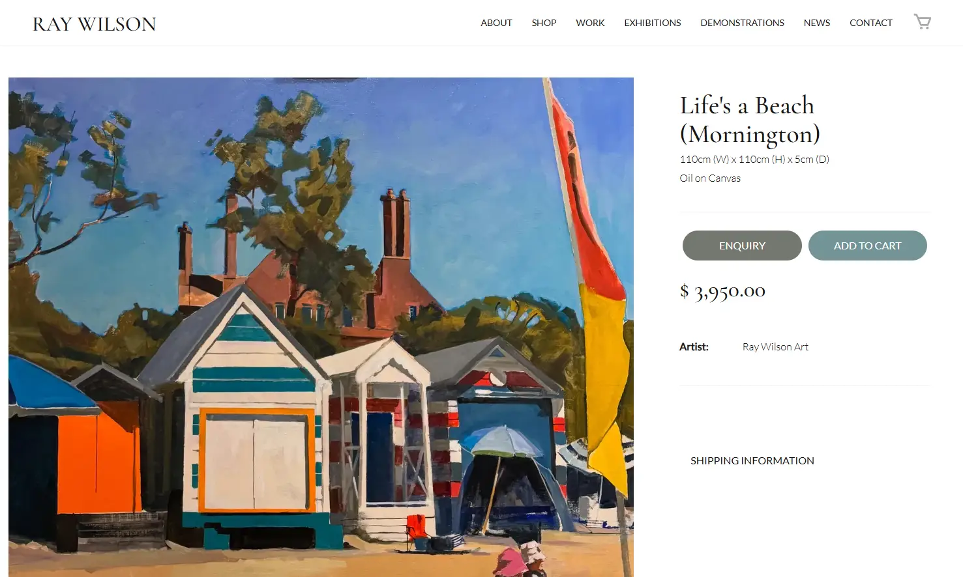Open the Demonstrations menu item

click(742, 23)
